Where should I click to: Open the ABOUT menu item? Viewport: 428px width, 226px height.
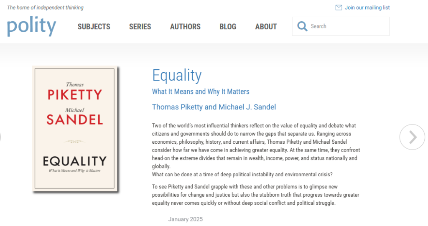coord(266,27)
